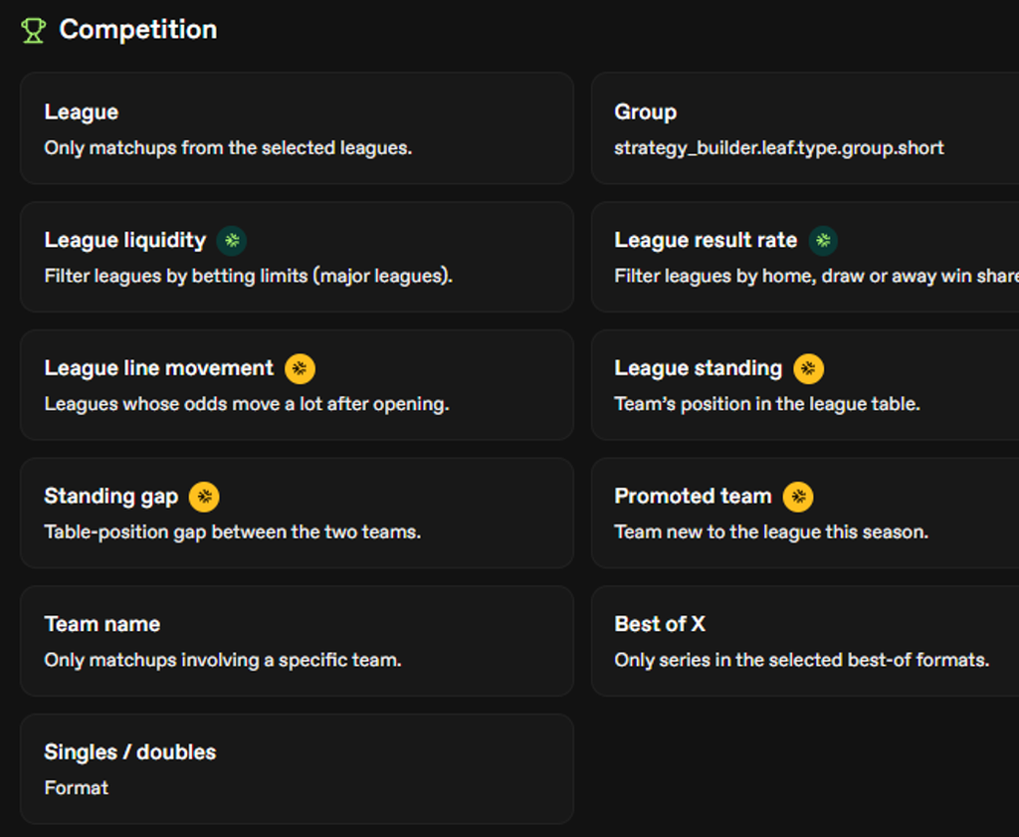Click the Competition section heading

[x=137, y=30]
